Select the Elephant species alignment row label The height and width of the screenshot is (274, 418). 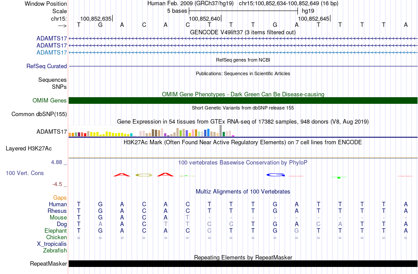click(55, 230)
